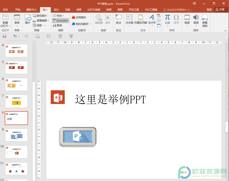
Task: Click the title text 这里是举例PPT
Action: tap(110, 100)
